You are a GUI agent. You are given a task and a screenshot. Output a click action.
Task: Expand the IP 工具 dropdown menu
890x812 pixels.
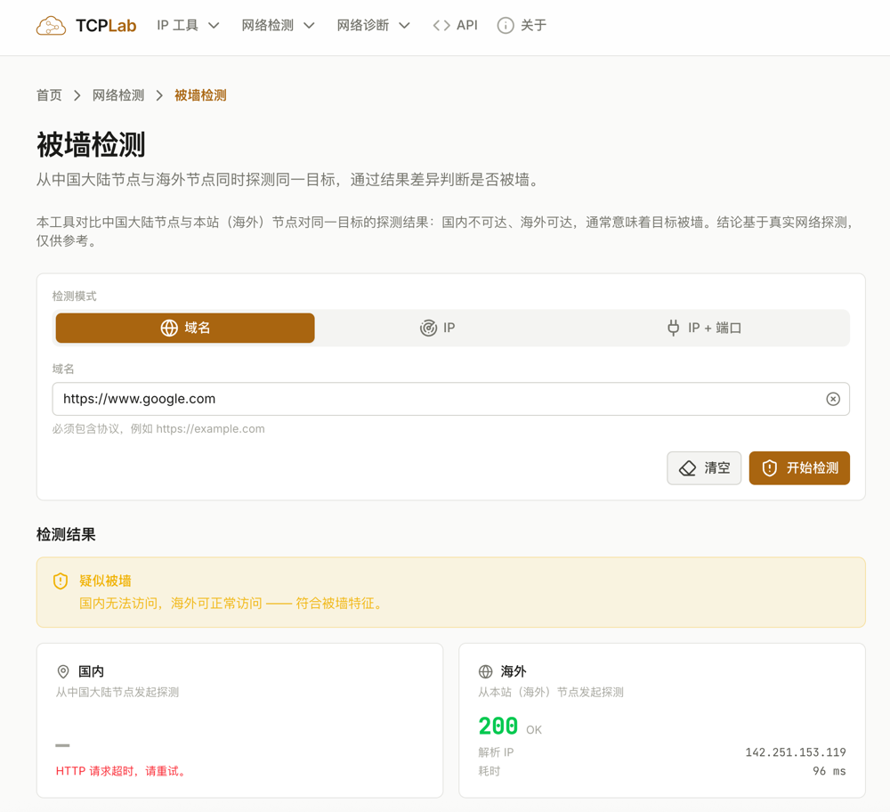pos(188,26)
